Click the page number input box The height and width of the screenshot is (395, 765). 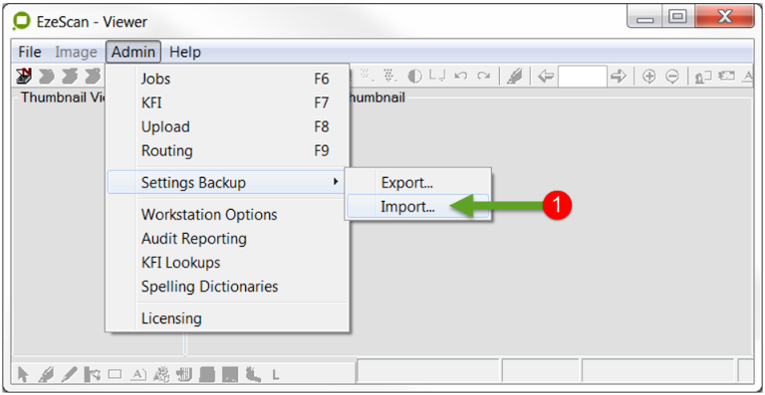tap(583, 77)
